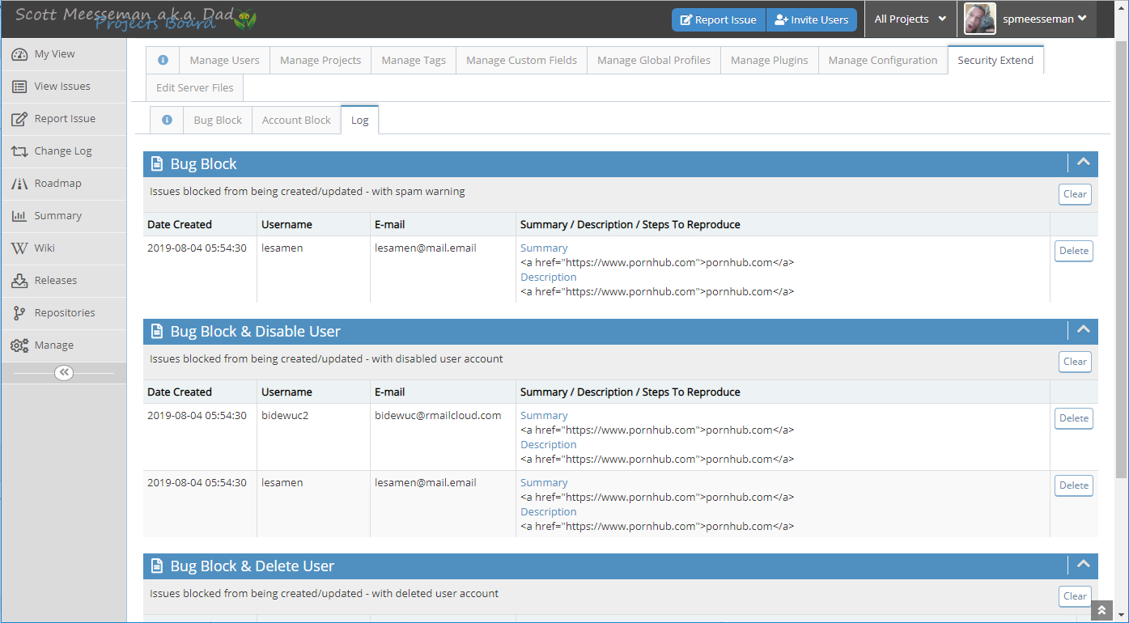The height and width of the screenshot is (623, 1129).
Task: Select the Log sub-tab
Action: point(360,120)
